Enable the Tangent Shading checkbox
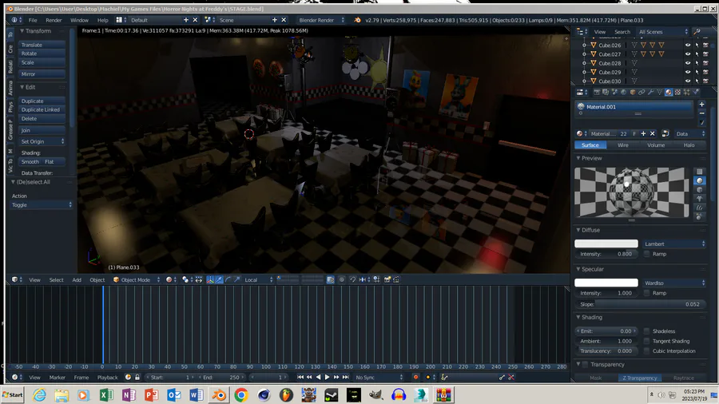Viewport: 719px width, 404px height. (646, 341)
